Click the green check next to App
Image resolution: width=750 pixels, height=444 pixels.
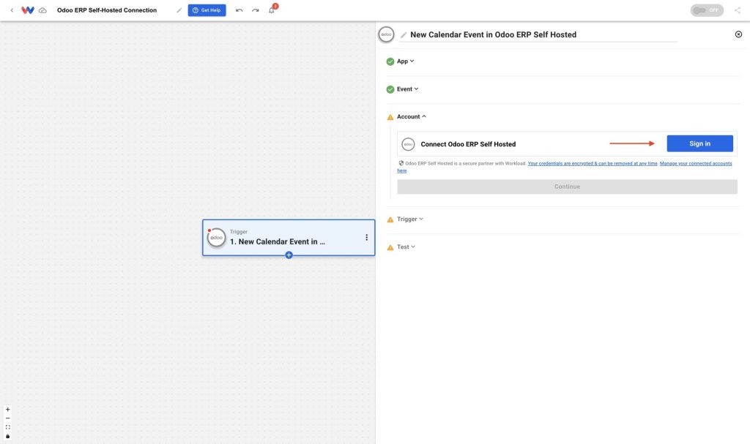tap(390, 61)
